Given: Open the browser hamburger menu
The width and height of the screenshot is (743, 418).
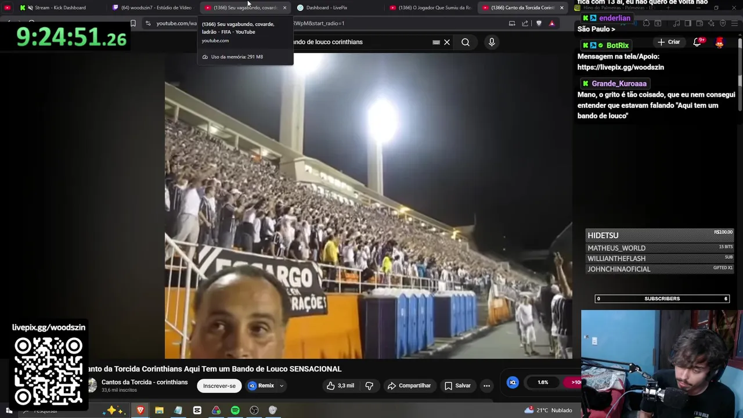Looking at the screenshot, I should 734,23.
